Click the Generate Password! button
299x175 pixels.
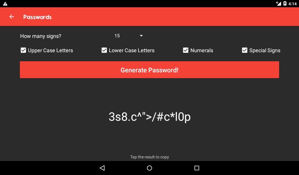click(149, 70)
